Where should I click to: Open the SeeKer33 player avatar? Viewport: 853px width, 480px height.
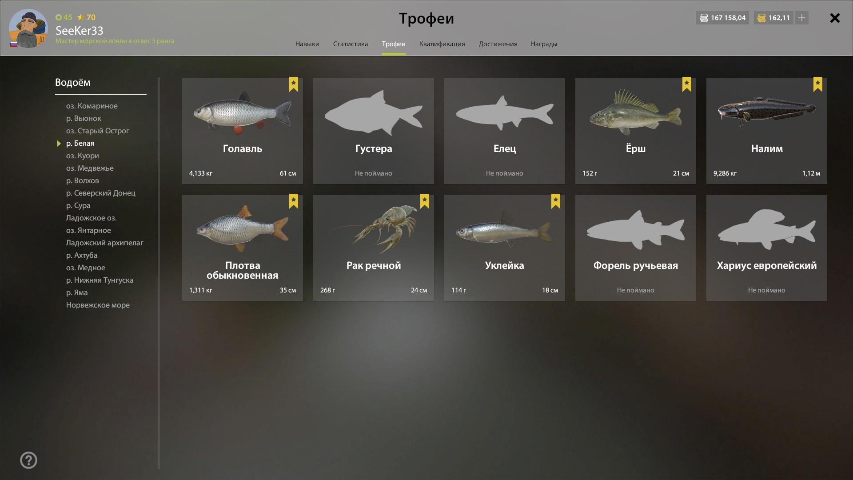click(28, 28)
